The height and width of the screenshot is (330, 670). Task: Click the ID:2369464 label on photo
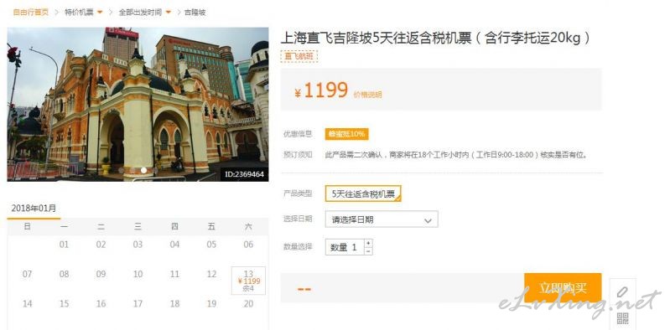(x=244, y=174)
